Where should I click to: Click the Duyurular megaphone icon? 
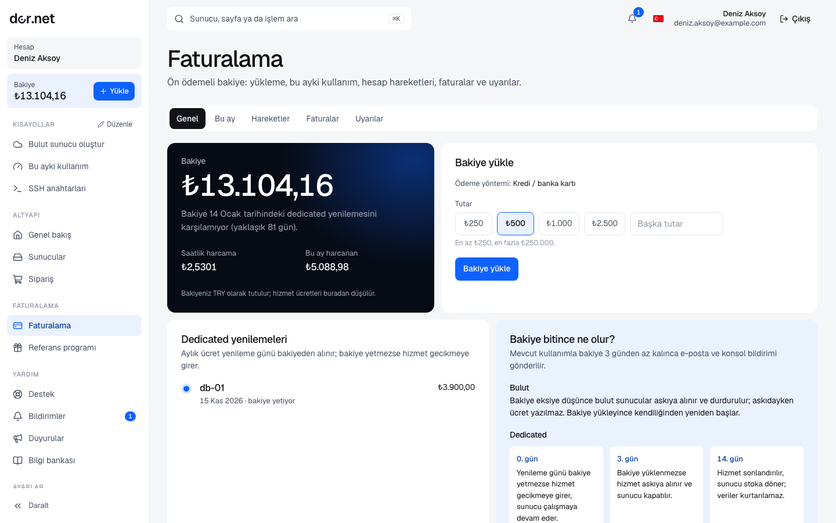click(18, 438)
